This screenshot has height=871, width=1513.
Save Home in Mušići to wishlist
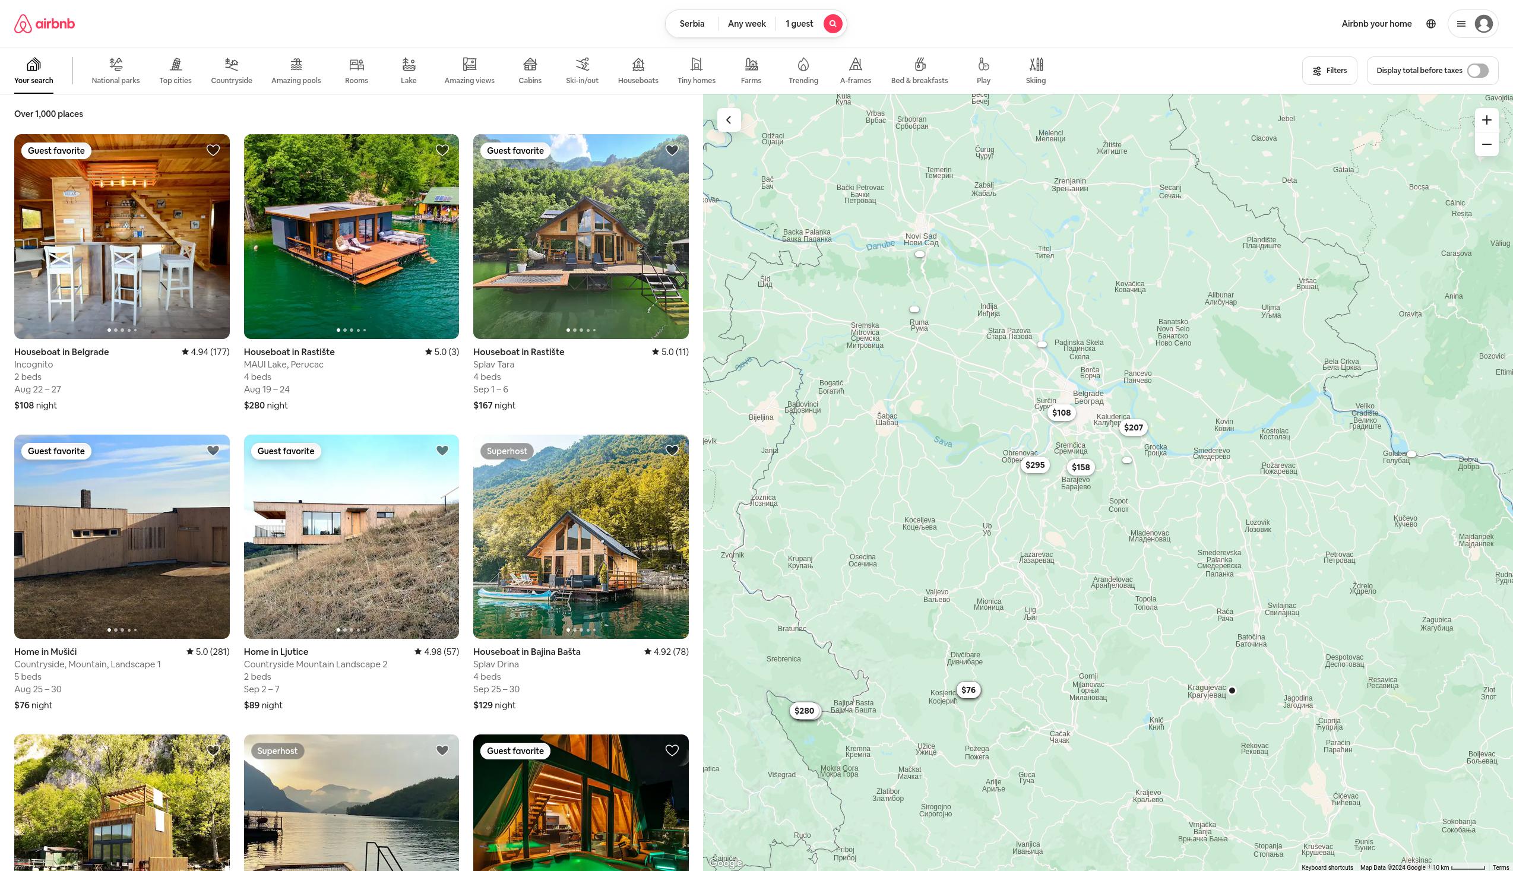(x=213, y=451)
